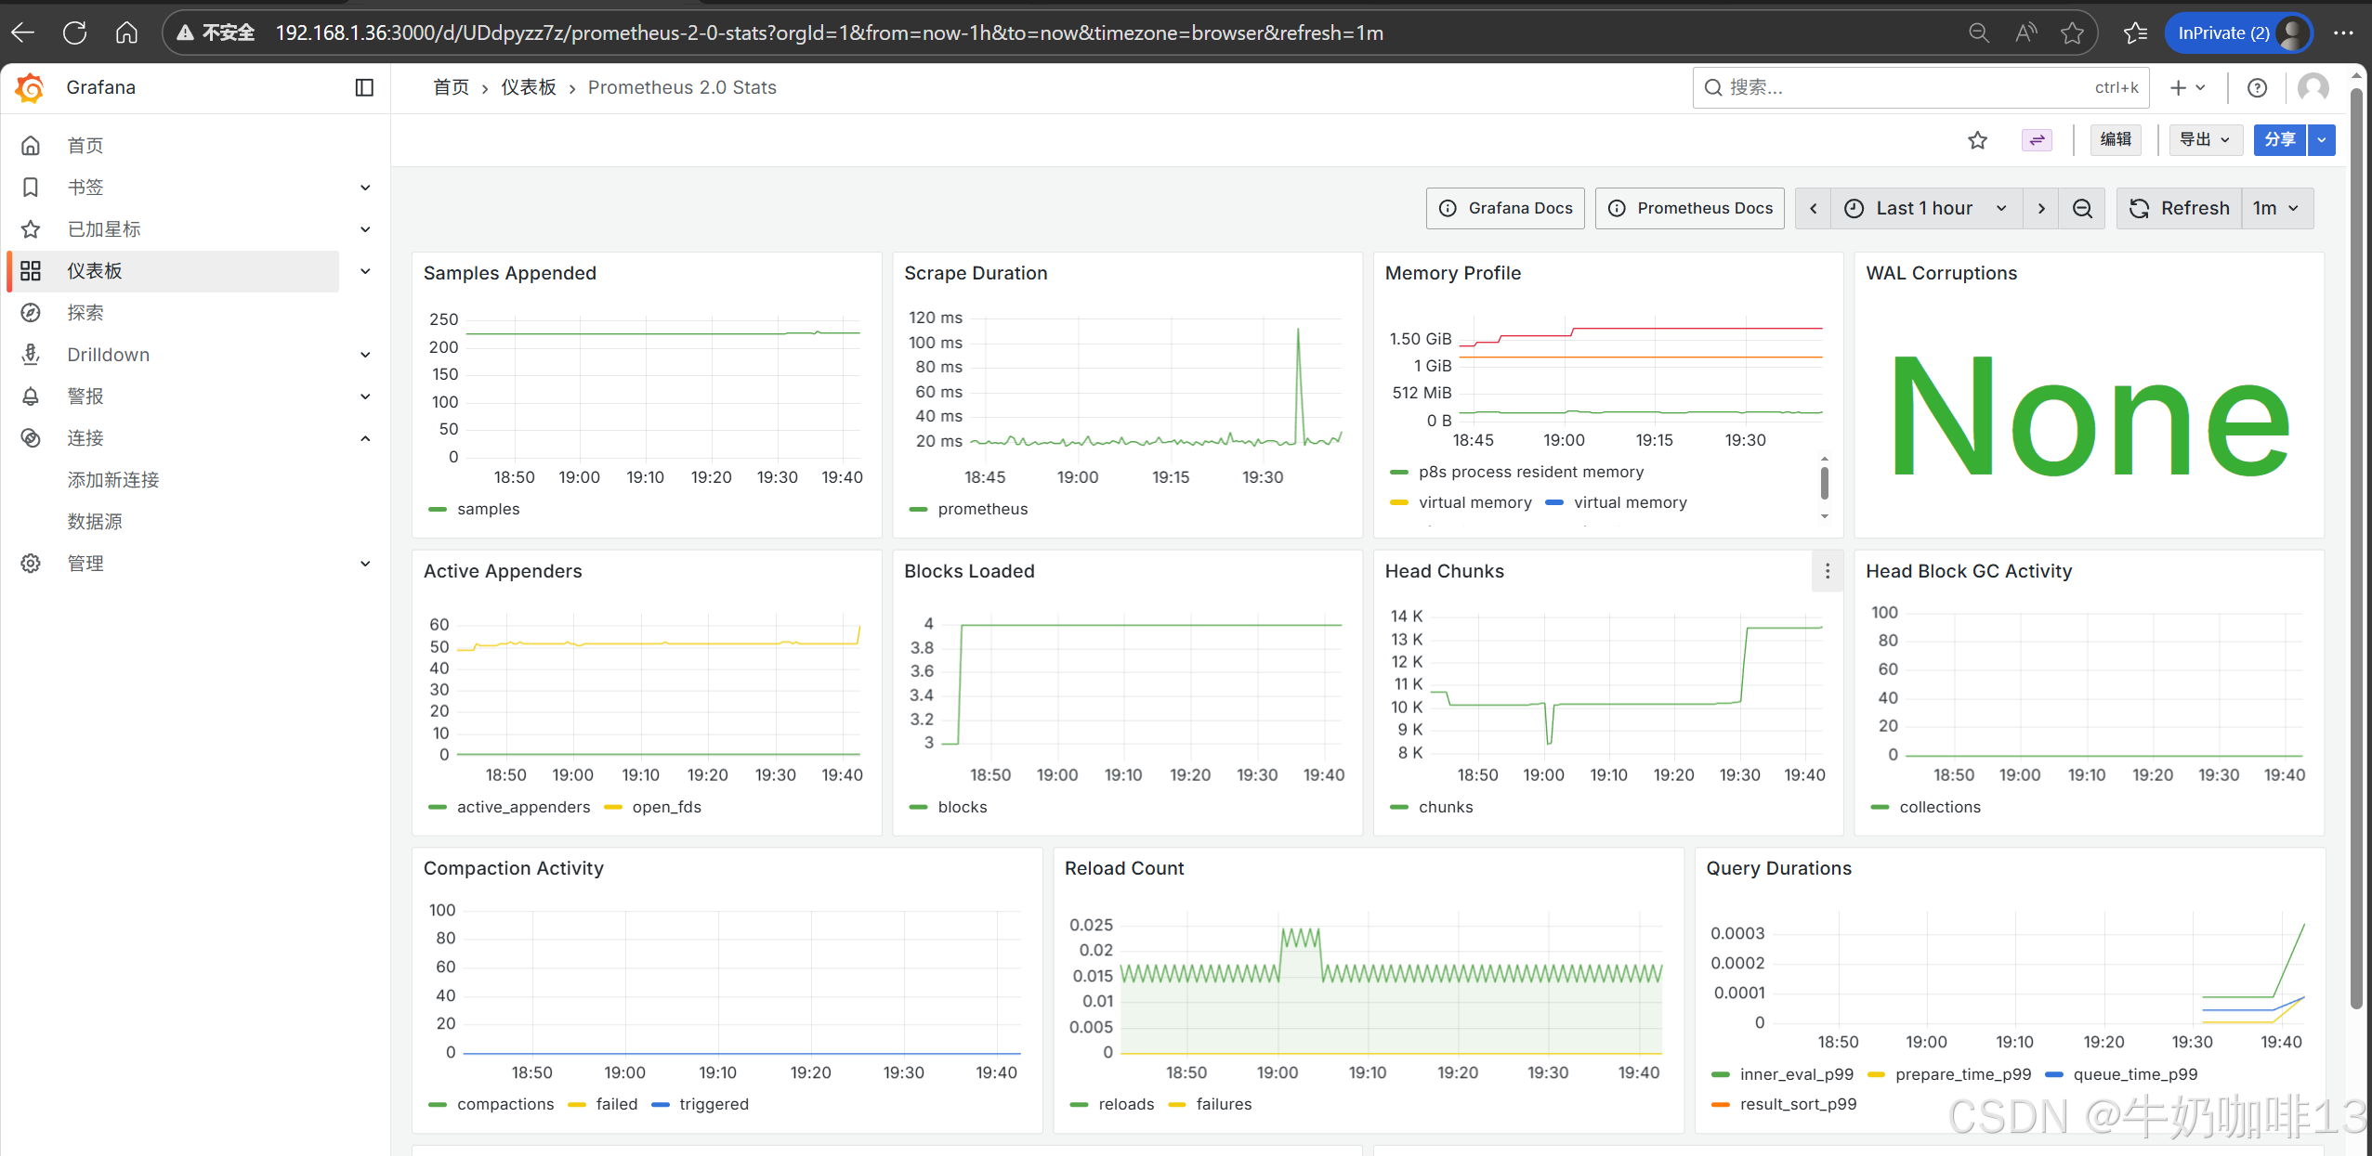2372x1156 pixels.
Task: Click the Grafana logo icon
Action: (30, 87)
